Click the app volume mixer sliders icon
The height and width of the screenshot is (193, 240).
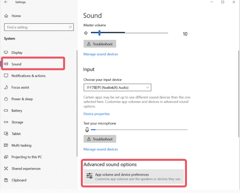[x=89, y=176]
